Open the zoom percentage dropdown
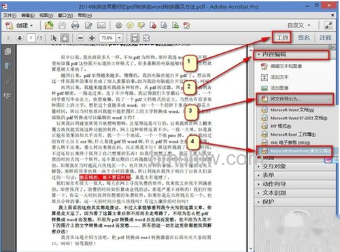This screenshot has height=252, width=340. click(120, 38)
